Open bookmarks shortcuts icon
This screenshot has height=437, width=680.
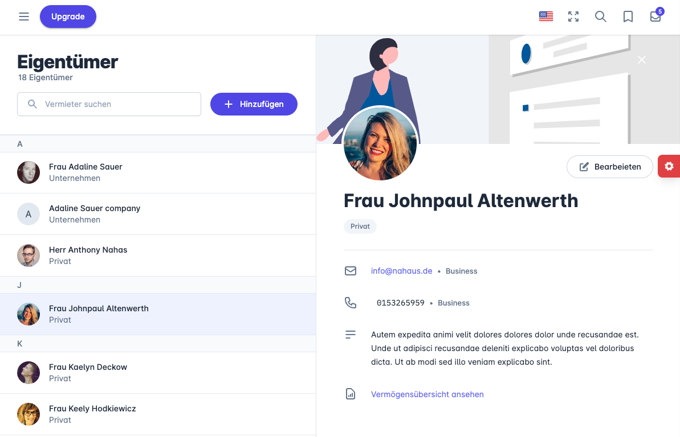(x=628, y=17)
